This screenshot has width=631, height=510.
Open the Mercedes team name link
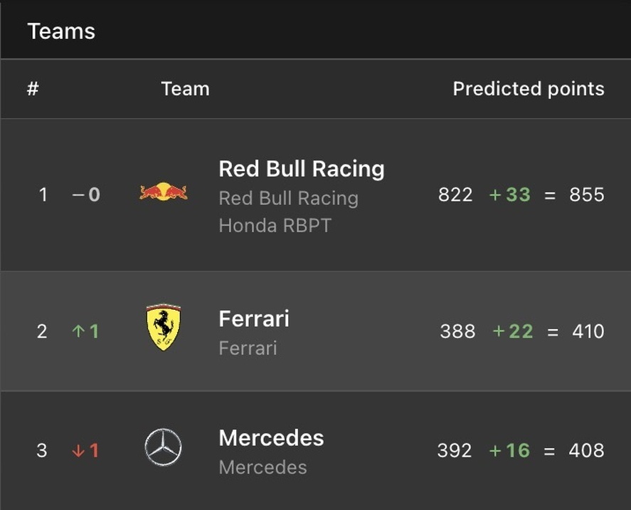point(271,438)
